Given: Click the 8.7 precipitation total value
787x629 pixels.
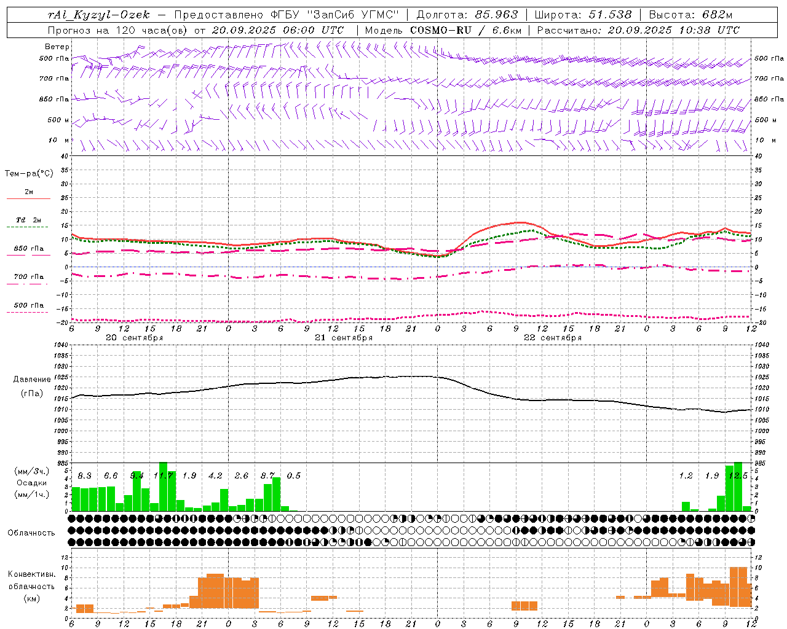Looking at the screenshot, I should (x=267, y=475).
